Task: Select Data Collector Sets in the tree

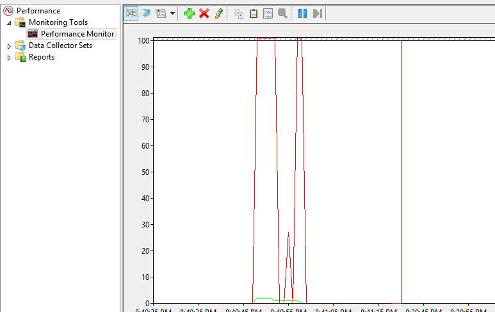Action: (60, 45)
